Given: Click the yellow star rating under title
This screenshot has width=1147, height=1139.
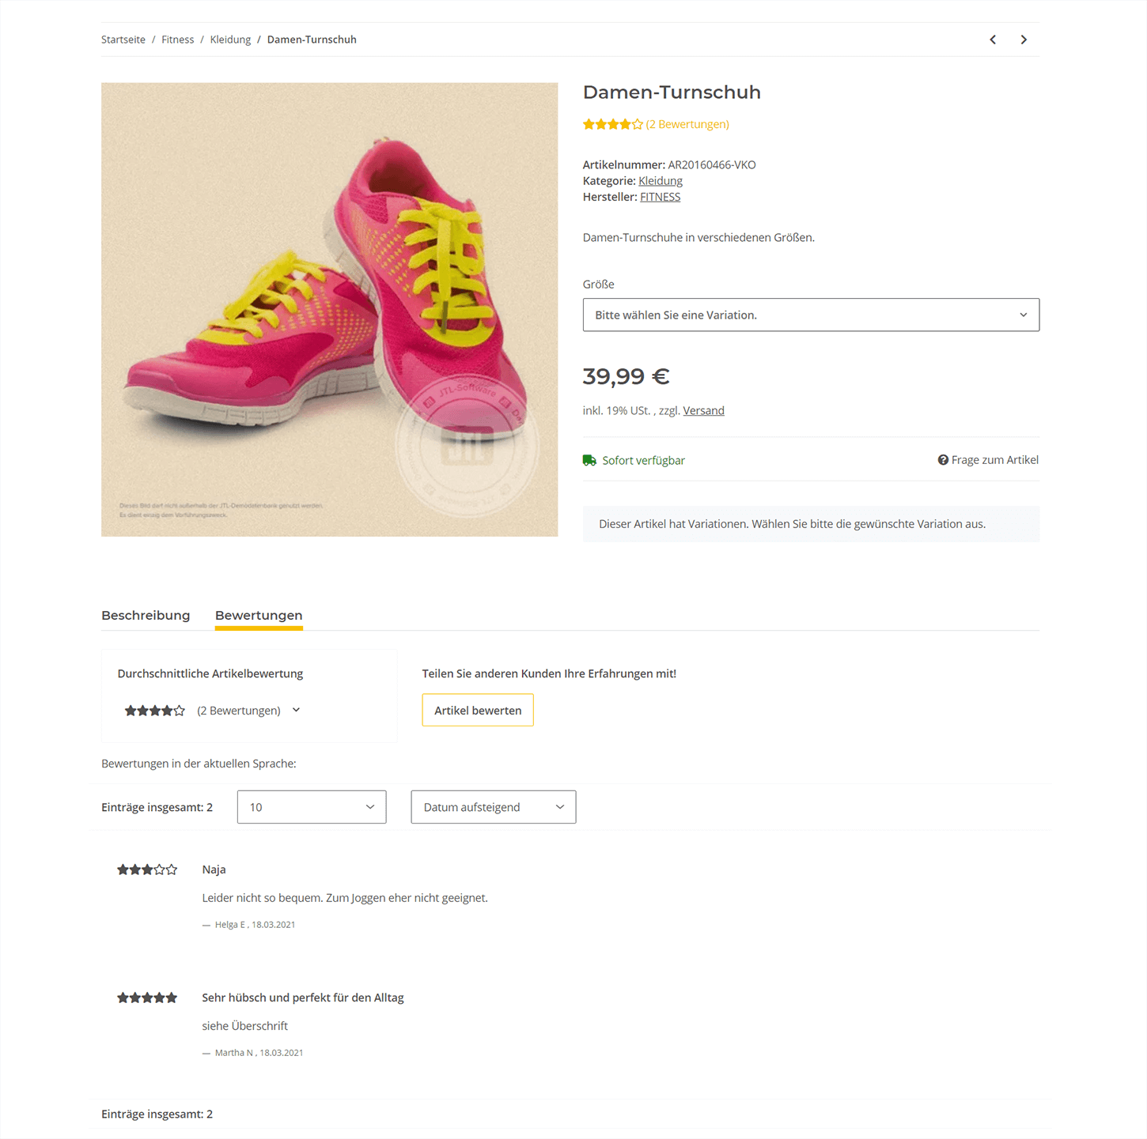Looking at the screenshot, I should point(612,124).
